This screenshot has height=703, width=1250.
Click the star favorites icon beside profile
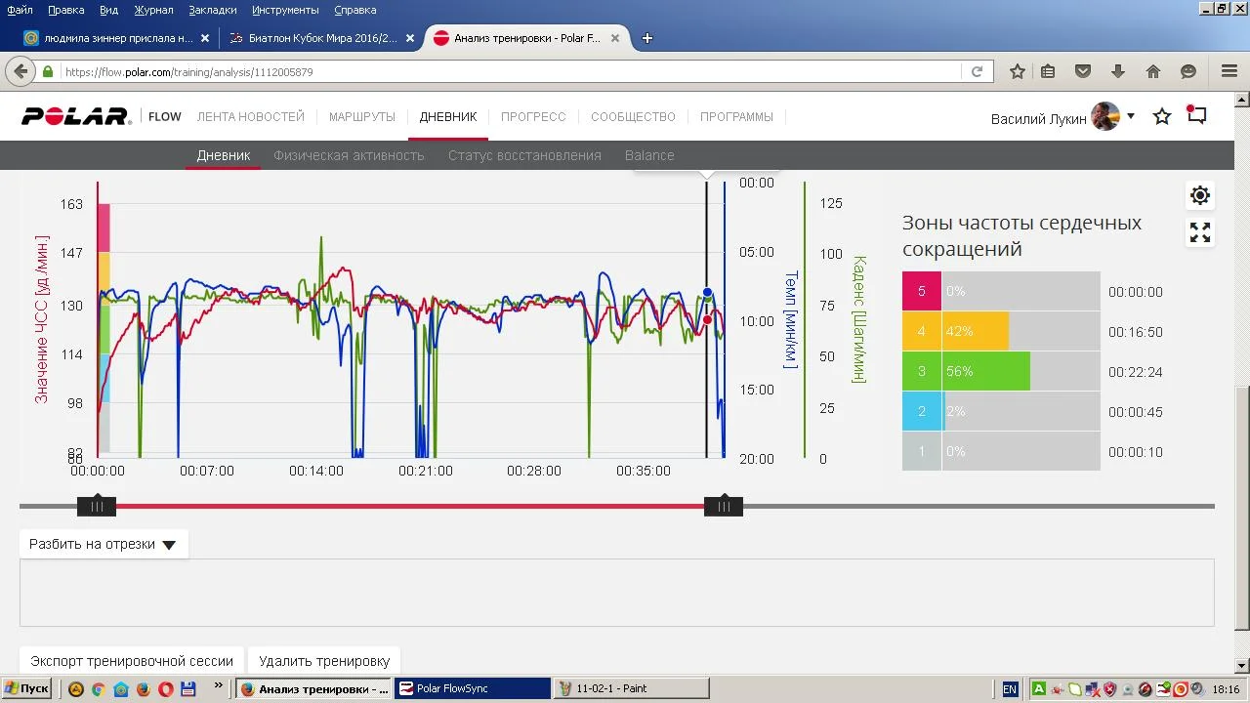[1162, 117]
